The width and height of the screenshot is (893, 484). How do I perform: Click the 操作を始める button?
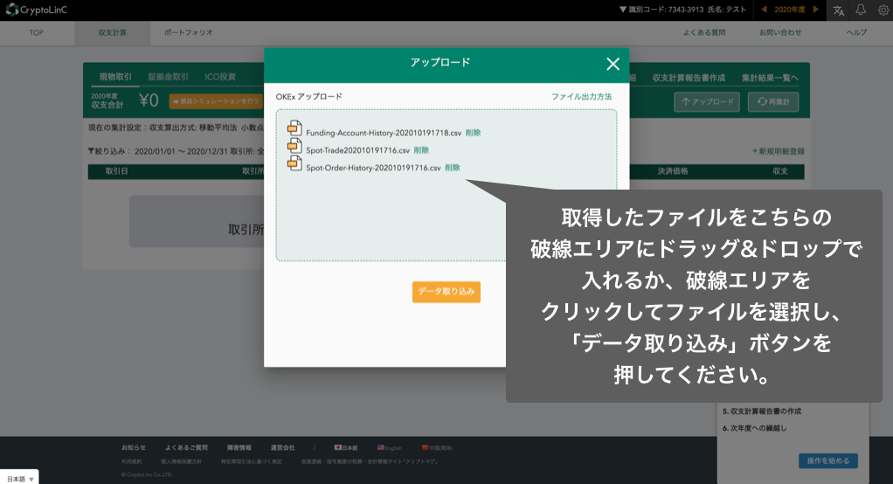pos(828,460)
